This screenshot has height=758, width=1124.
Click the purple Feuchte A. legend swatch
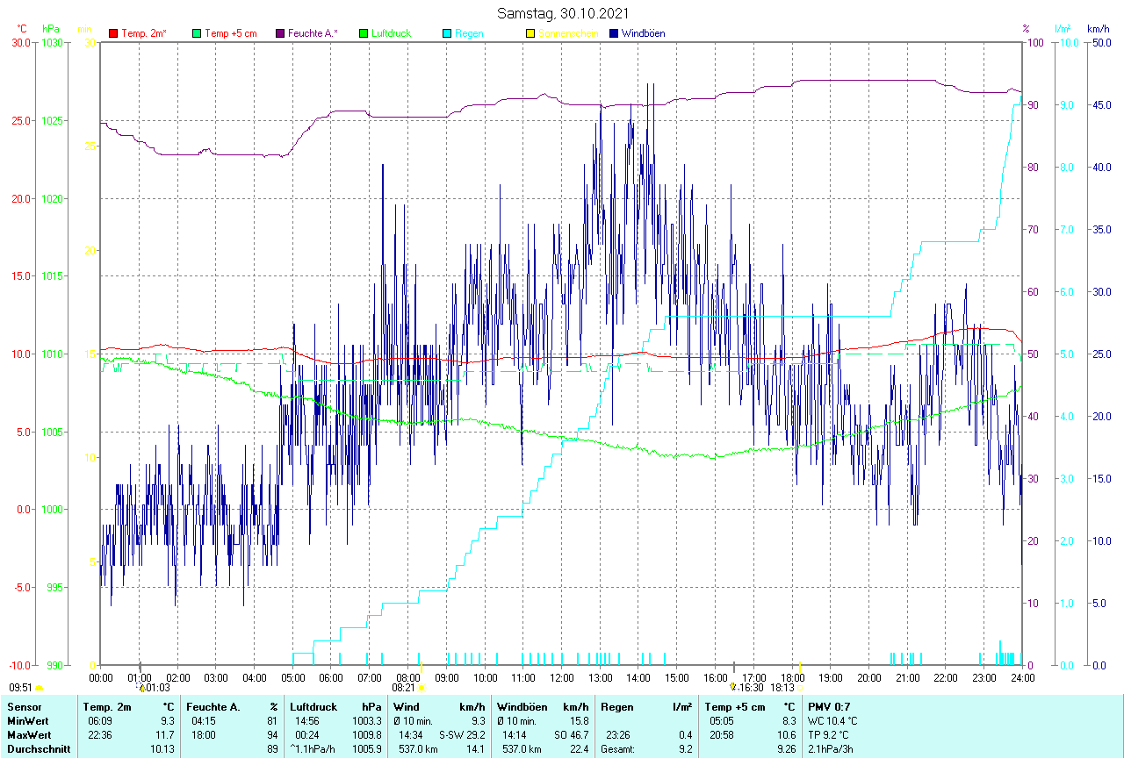click(280, 33)
